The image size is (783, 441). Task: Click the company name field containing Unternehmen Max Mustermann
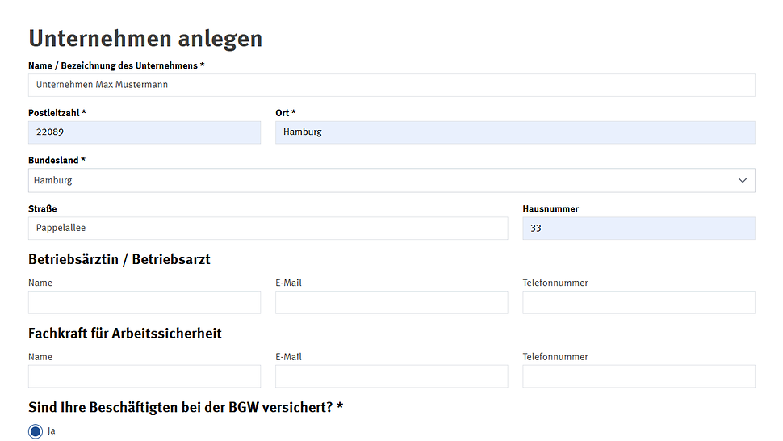pos(391,85)
